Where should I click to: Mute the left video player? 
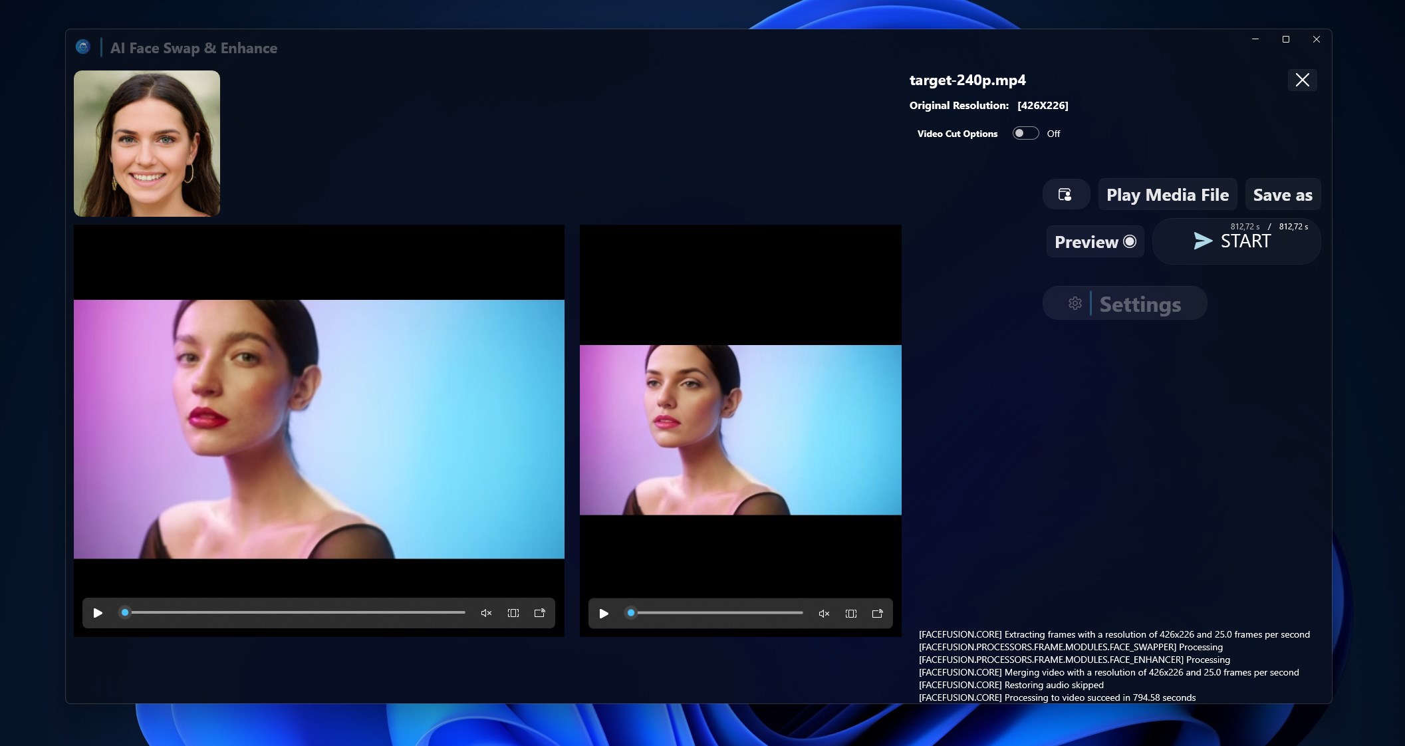tap(486, 613)
